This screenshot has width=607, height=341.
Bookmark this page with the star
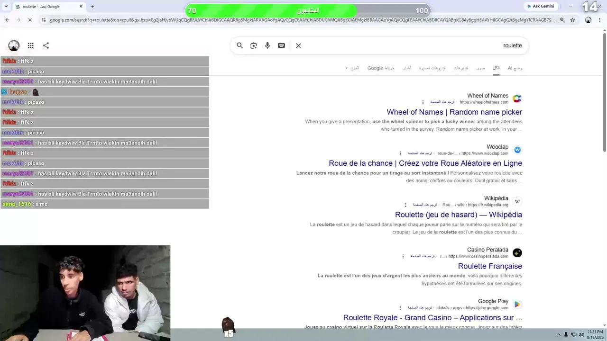tap(572, 20)
